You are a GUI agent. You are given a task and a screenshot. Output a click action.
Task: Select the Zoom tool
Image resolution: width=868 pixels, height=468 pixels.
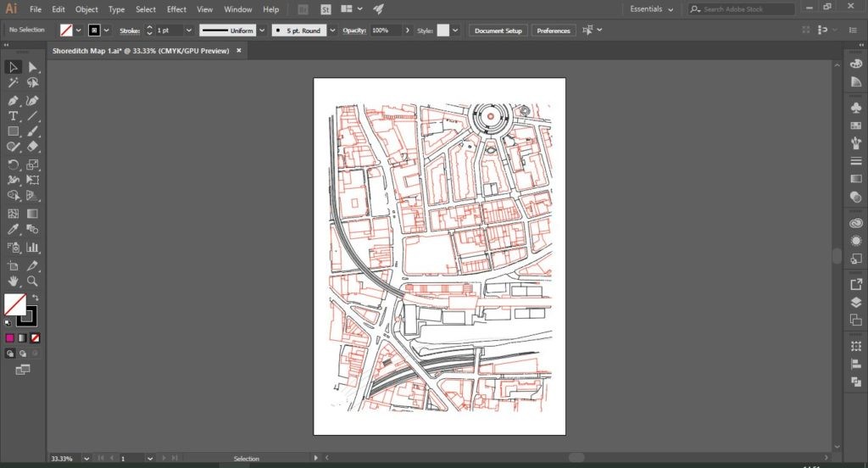tap(33, 281)
